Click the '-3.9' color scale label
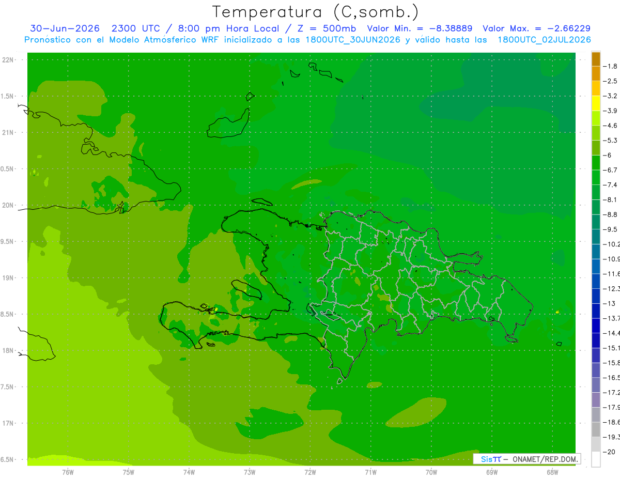 coord(611,111)
